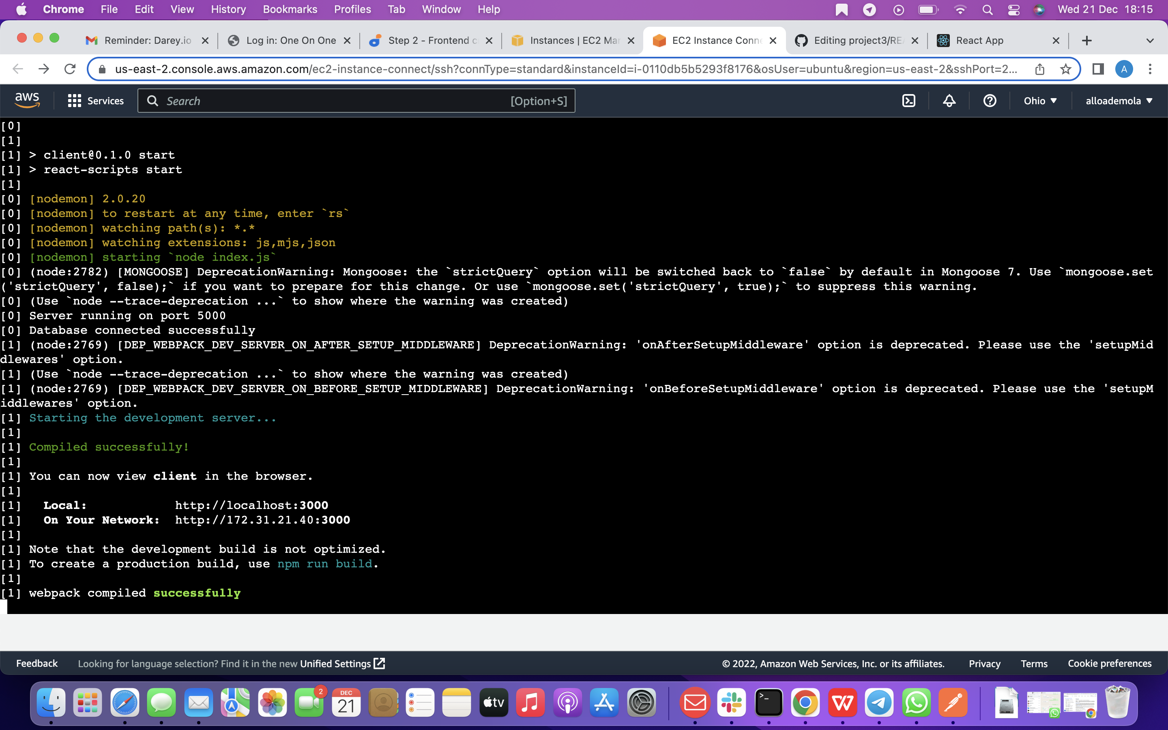Open macOS Control Center in the menu bar
Viewport: 1168px width, 730px height.
(1014, 9)
